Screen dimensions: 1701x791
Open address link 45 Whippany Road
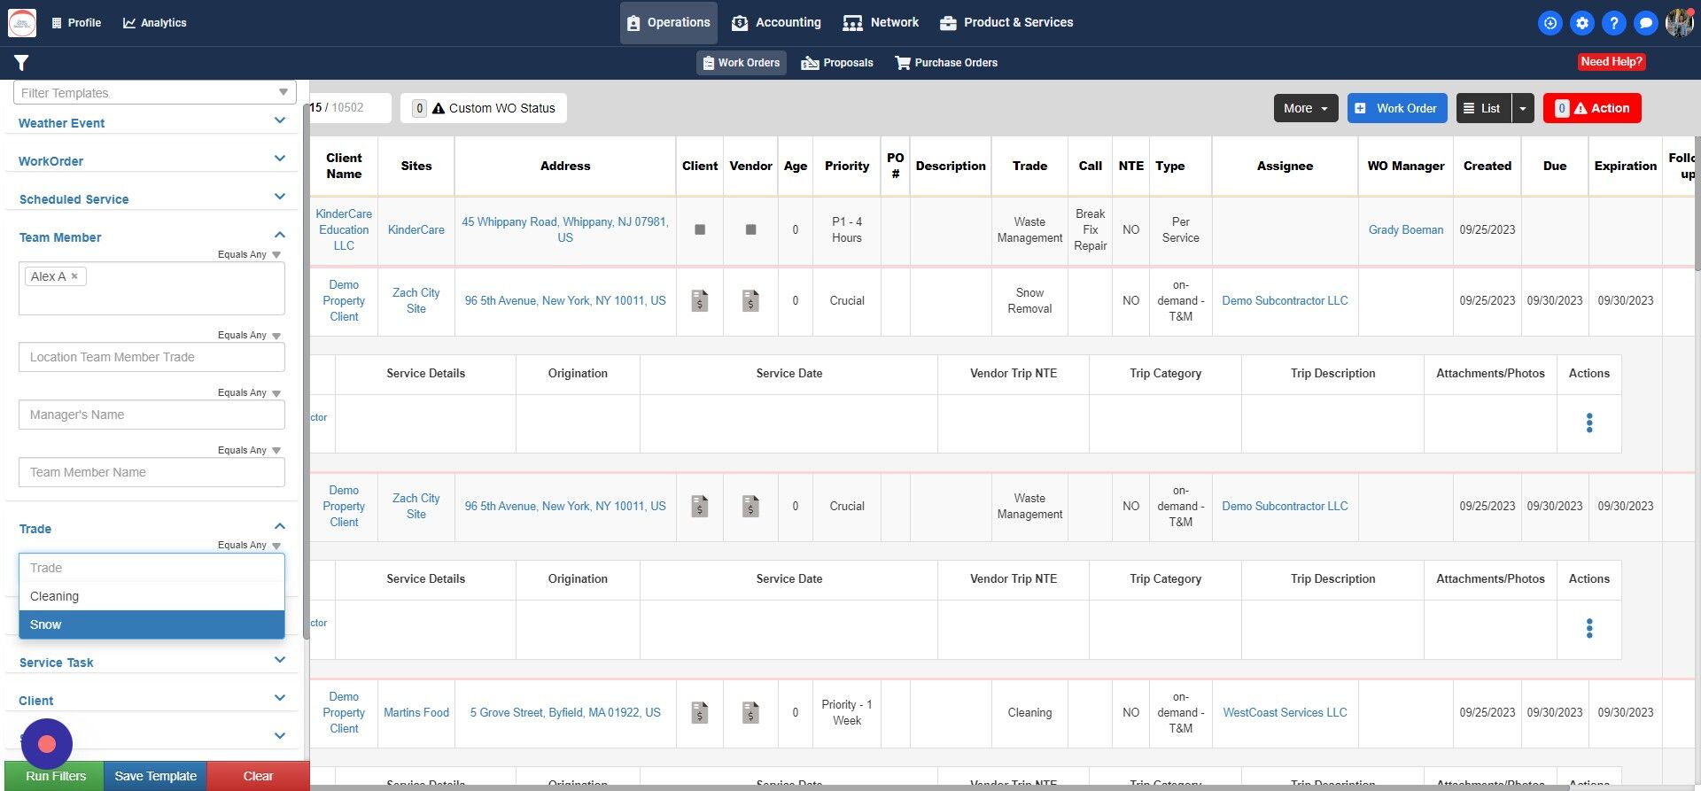(x=565, y=229)
